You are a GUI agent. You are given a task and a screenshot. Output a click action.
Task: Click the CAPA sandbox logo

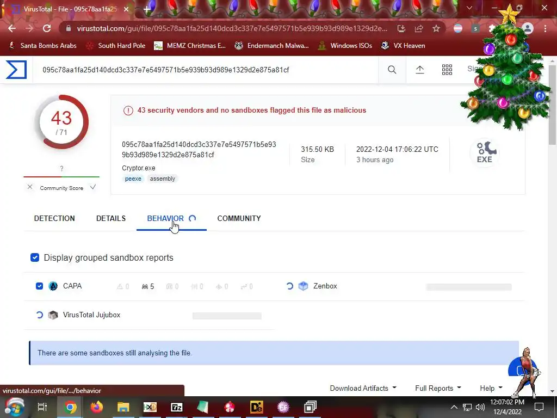pyautogui.click(x=53, y=286)
